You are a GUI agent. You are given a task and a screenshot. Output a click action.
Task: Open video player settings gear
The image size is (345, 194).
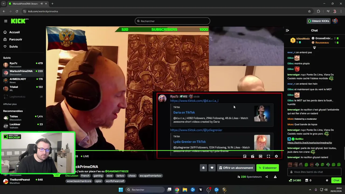tap(276, 156)
